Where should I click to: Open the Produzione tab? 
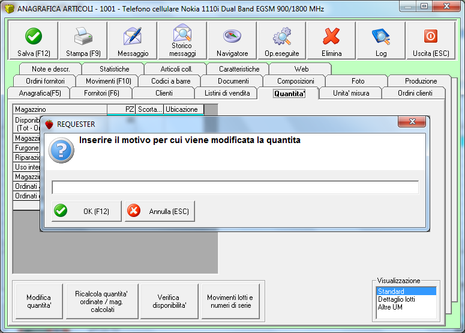point(421,81)
